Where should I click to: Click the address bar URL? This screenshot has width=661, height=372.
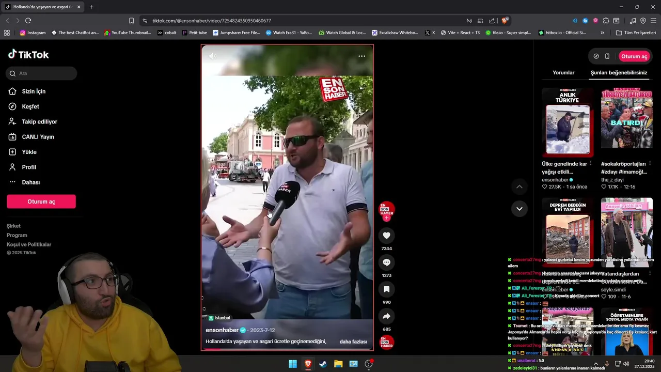click(x=212, y=21)
